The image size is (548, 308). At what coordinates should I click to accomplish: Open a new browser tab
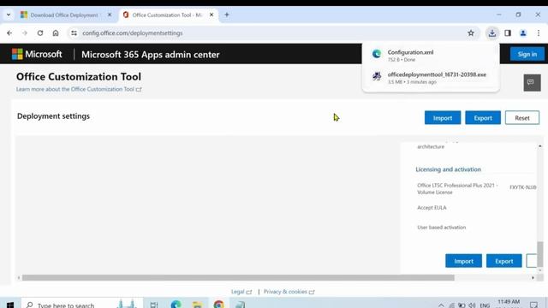point(227,15)
